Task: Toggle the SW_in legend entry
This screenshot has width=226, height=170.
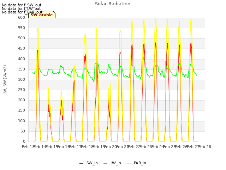Action: click(x=89, y=163)
